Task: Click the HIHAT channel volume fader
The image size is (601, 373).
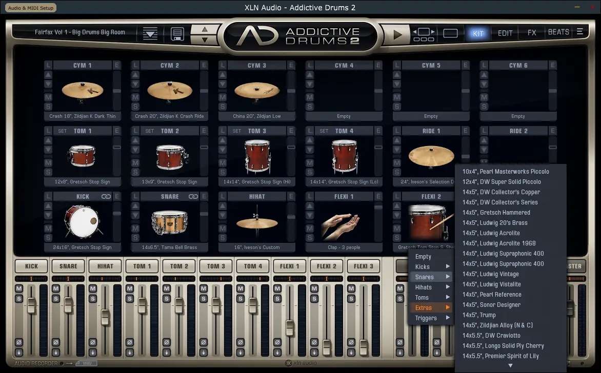Action: [105, 318]
